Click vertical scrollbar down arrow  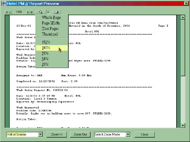[183, 125]
